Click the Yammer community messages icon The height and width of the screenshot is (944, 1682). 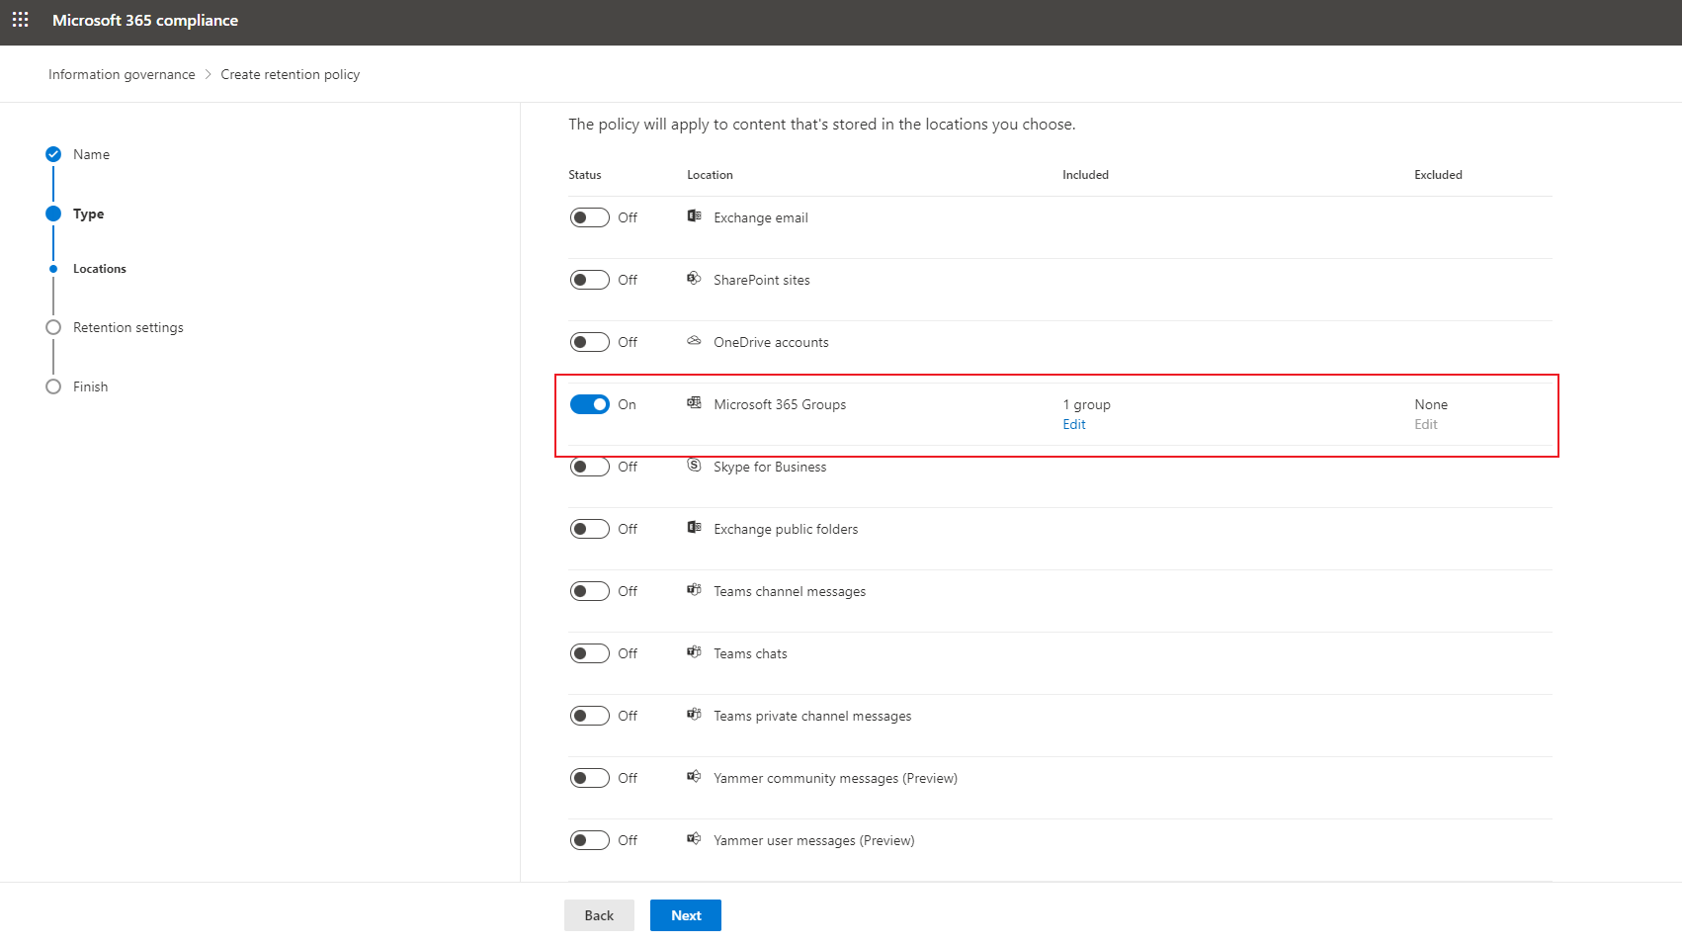(x=695, y=777)
